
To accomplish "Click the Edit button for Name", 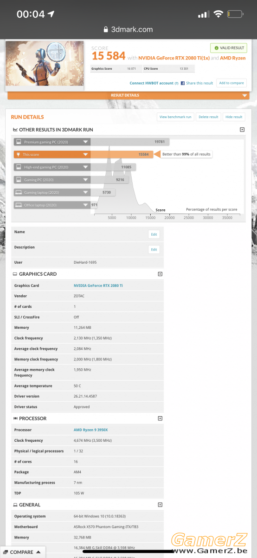I will click(x=154, y=234).
